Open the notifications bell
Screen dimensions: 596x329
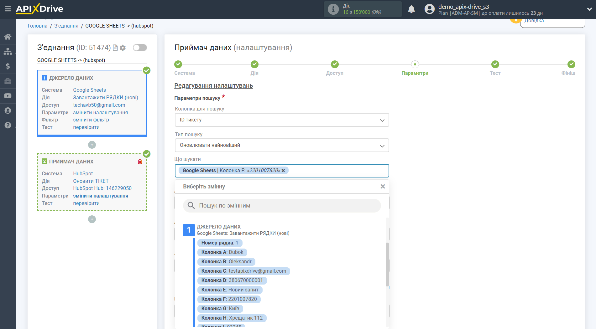(411, 9)
